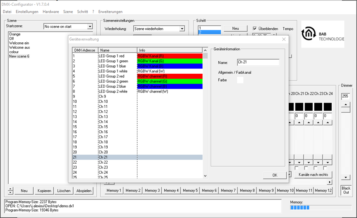Click the Neu button in Schritt panel

[235, 28]
